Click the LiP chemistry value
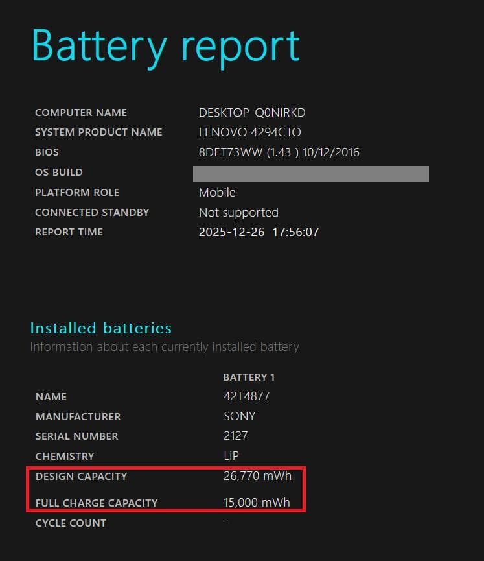The image size is (484, 561). pyautogui.click(x=231, y=456)
